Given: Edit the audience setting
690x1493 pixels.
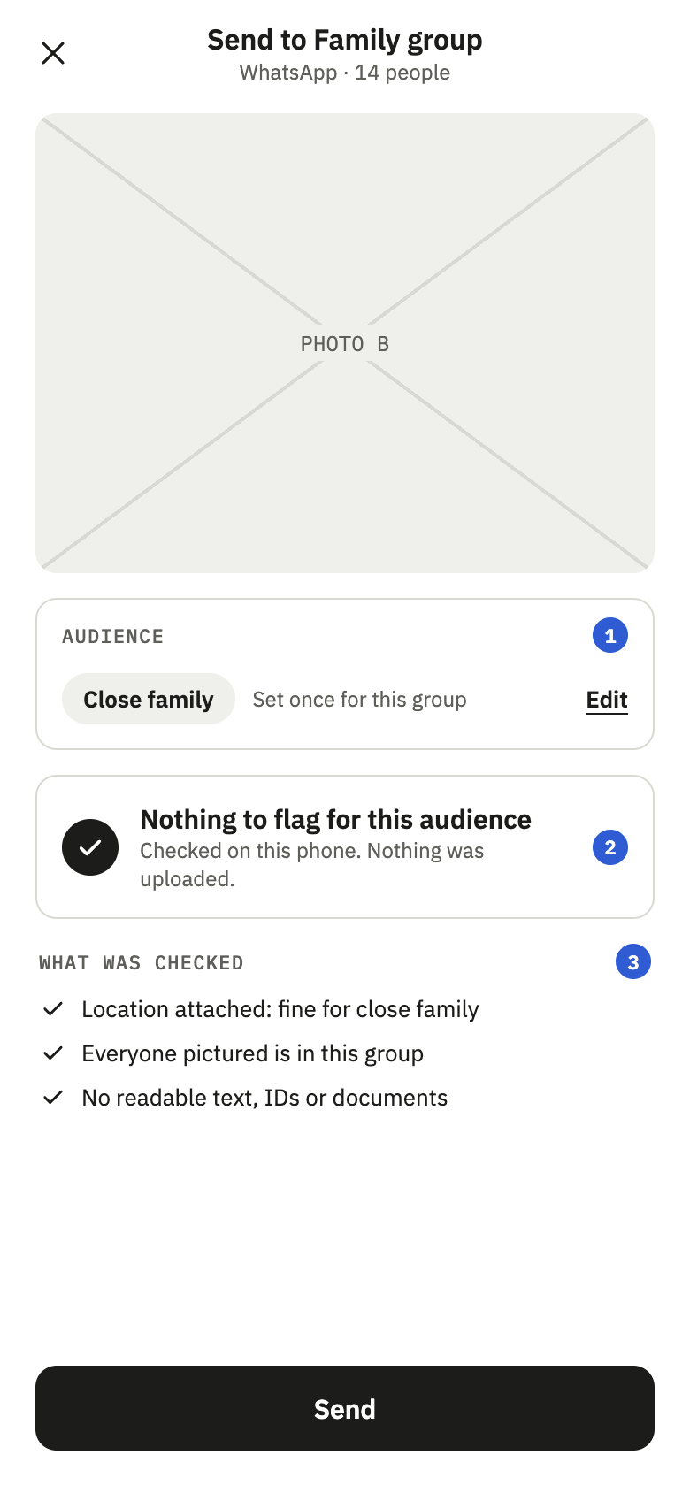Looking at the screenshot, I should [x=607, y=700].
